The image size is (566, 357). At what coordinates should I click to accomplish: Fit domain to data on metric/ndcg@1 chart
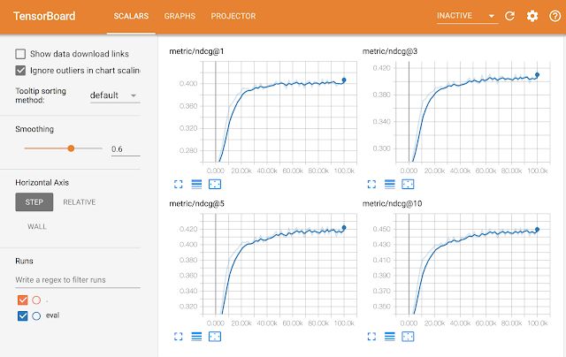pos(215,185)
